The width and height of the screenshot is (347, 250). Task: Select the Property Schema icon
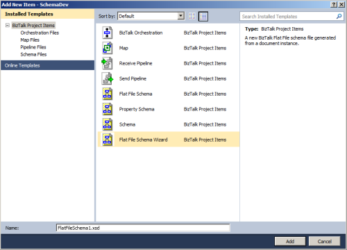(108, 109)
